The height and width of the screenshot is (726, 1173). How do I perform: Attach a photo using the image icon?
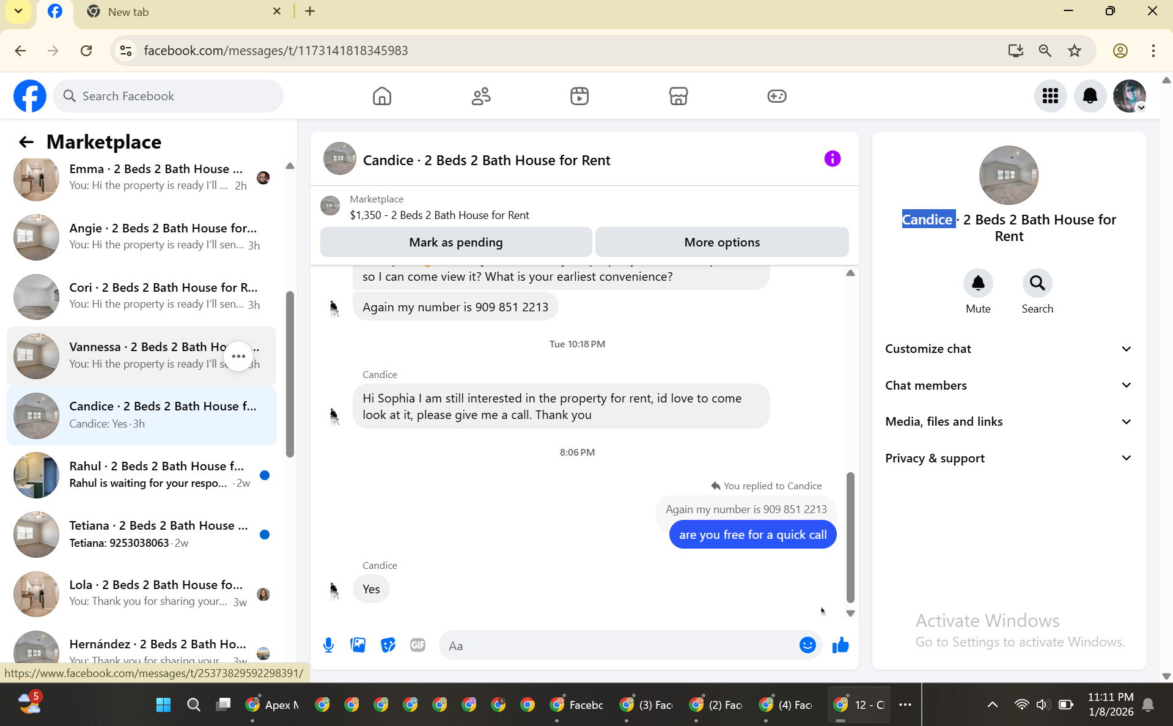click(x=358, y=645)
